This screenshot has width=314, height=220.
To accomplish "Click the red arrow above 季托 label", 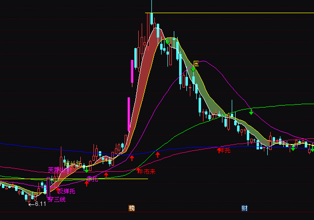I will (87, 183).
